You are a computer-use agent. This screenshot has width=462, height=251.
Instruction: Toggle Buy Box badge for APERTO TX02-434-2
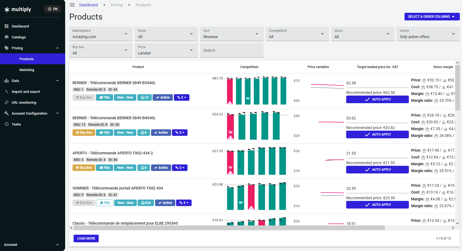[x=84, y=168]
